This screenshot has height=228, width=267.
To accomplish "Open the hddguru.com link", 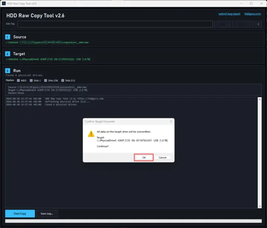I will [x=253, y=14].
